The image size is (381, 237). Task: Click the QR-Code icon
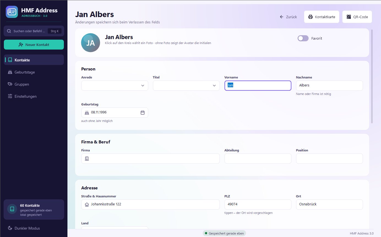(349, 17)
